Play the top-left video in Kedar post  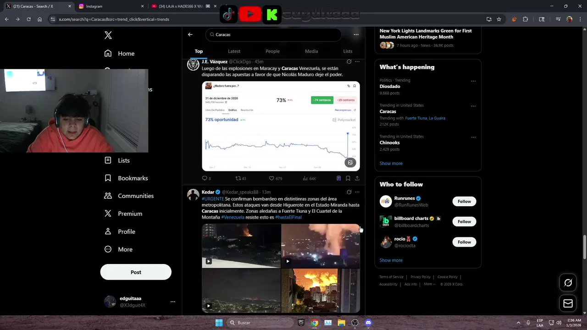coord(241,246)
